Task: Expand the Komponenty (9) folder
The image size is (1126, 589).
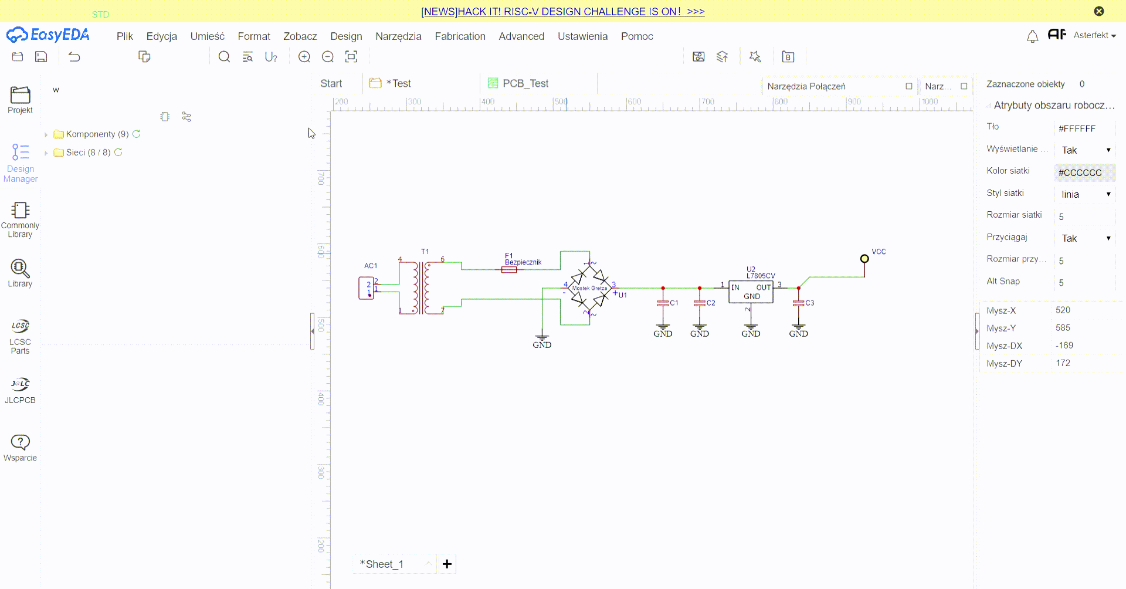Action: (x=46, y=135)
